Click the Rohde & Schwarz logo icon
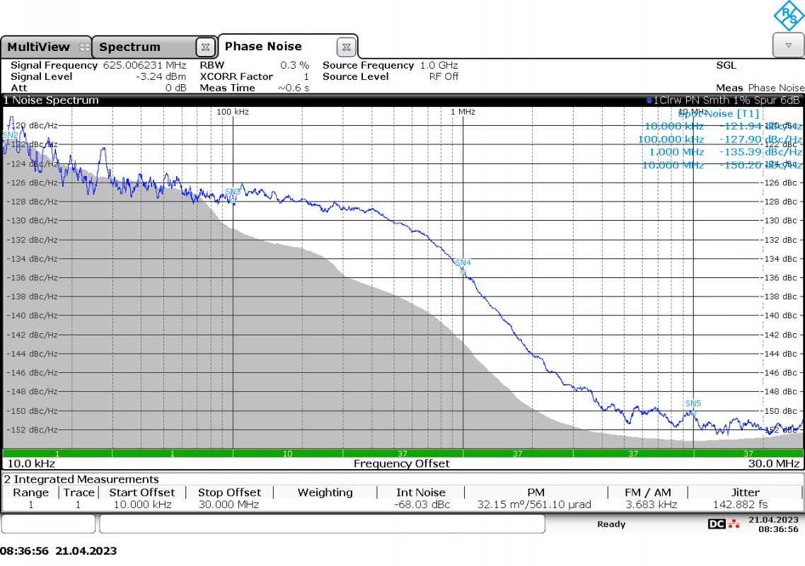This screenshot has height=566, width=805. (789, 16)
